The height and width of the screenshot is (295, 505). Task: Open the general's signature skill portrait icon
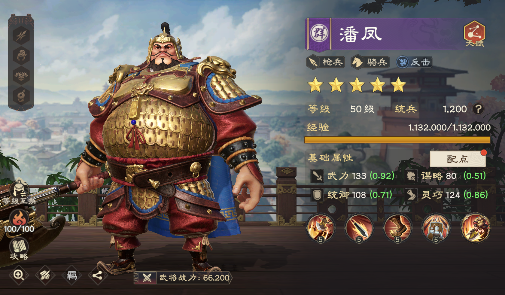point(476,228)
